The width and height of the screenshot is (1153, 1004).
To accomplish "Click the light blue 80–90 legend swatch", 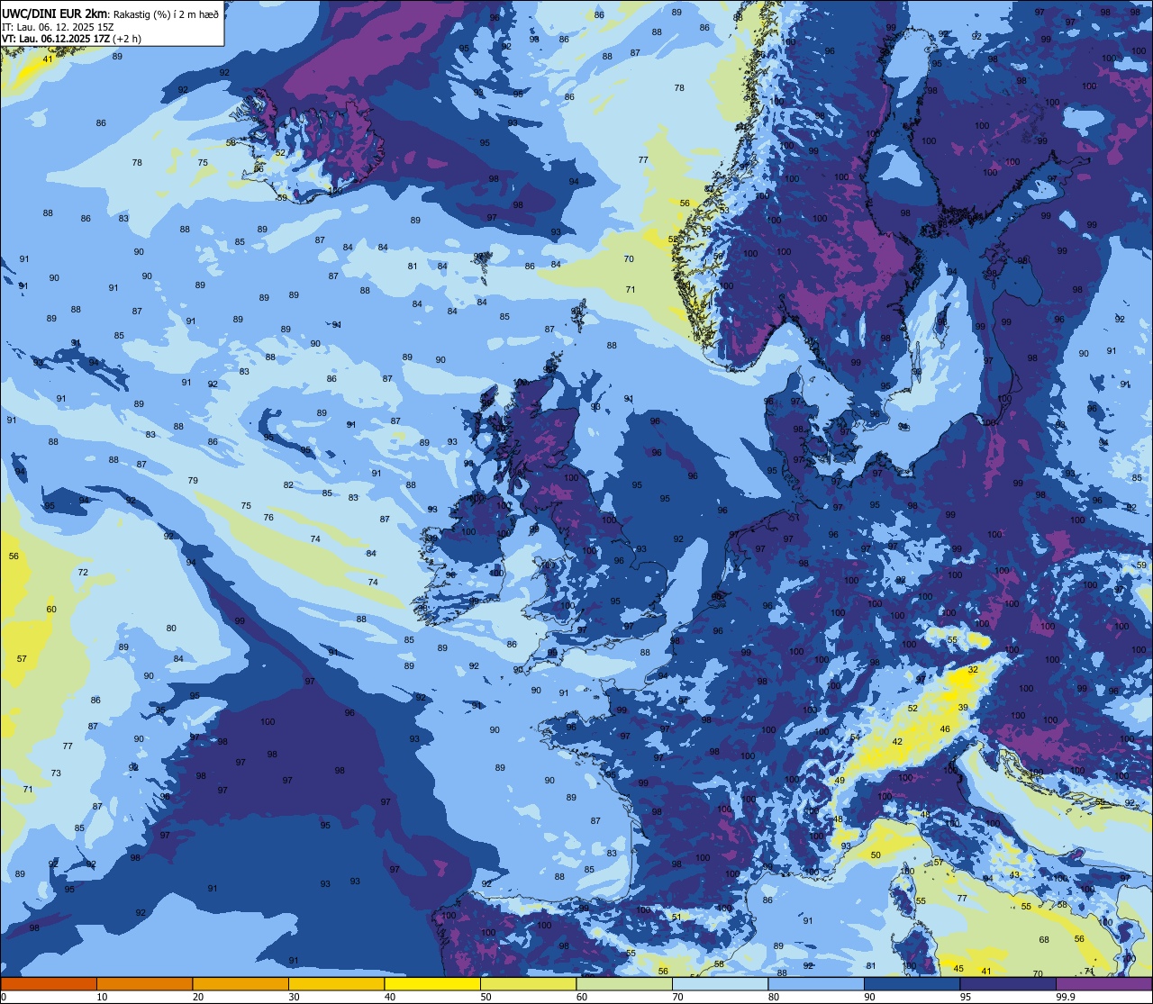I will (x=816, y=983).
